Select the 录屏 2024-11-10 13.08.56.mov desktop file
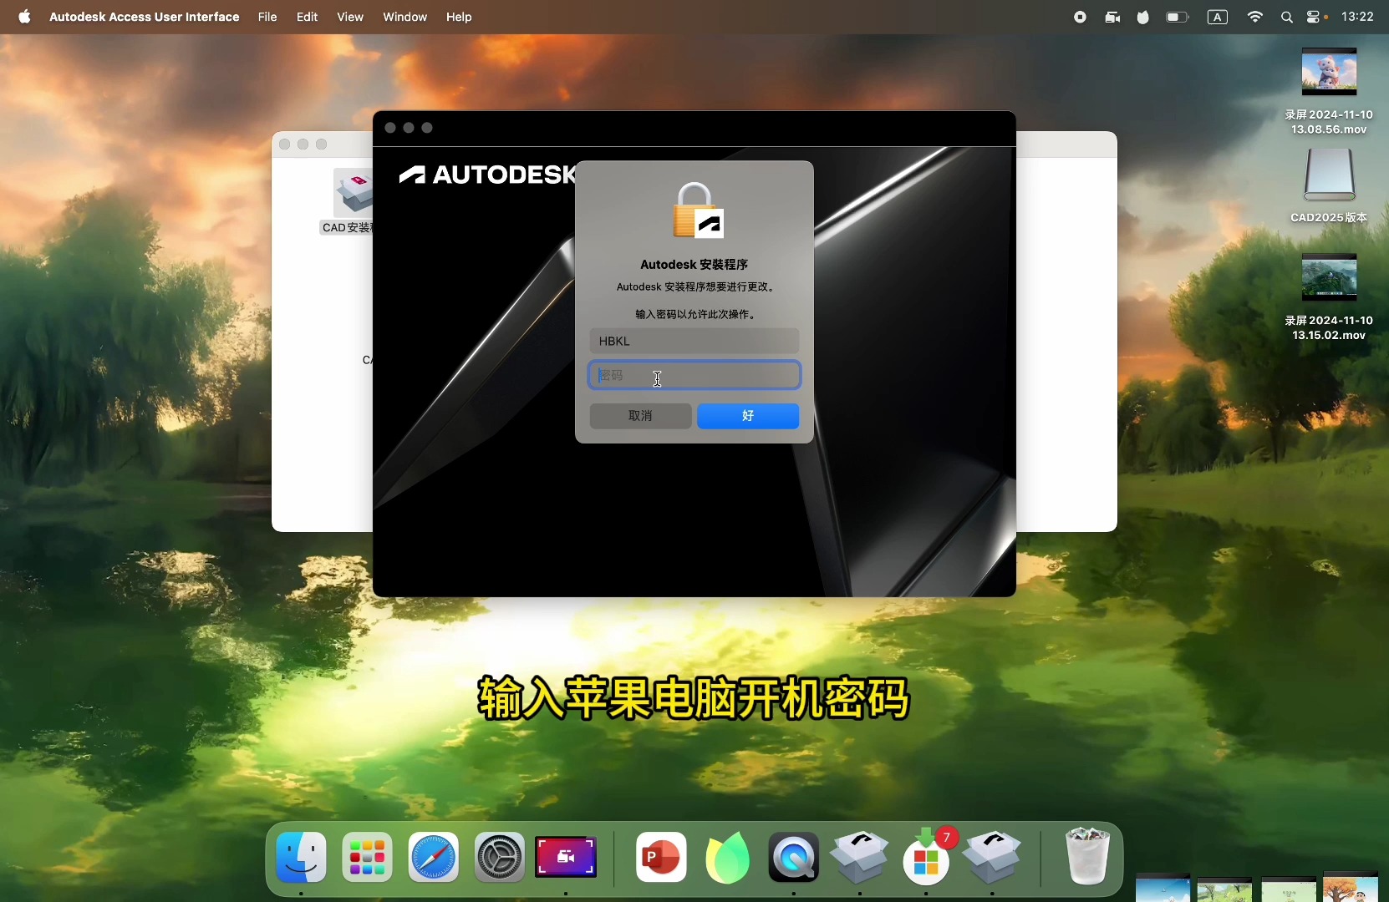Image resolution: width=1389 pixels, height=902 pixels. pos(1329,91)
